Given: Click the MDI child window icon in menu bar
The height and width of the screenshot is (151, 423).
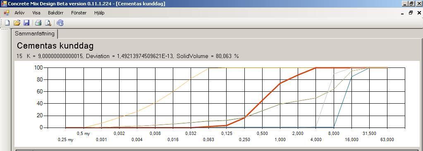Looking at the screenshot, I should (7, 13).
